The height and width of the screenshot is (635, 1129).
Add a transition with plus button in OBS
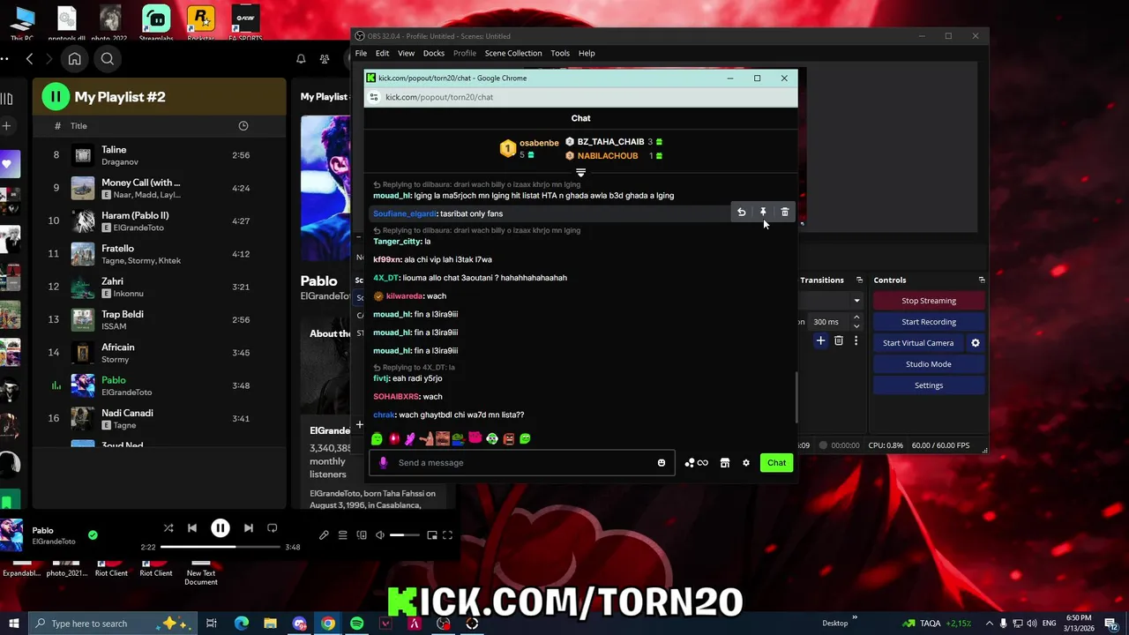point(820,341)
